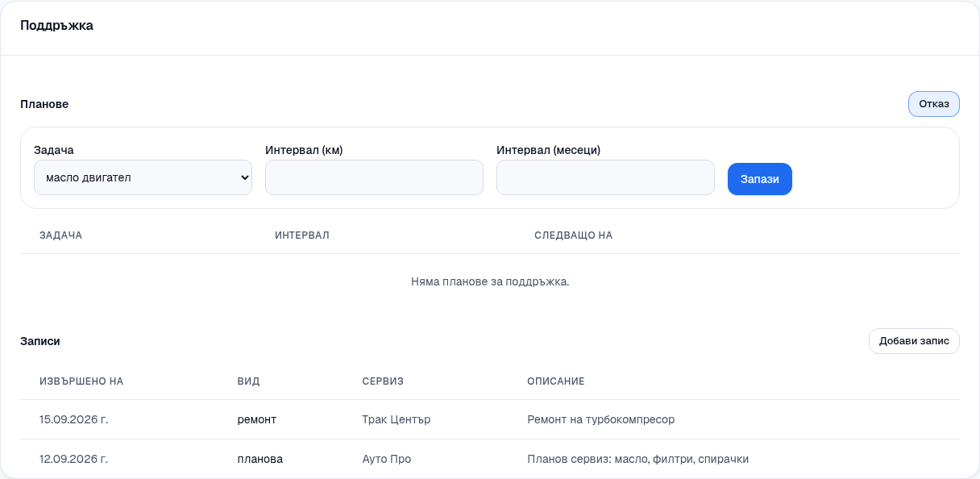Click the Добави запис button
Image resolution: width=980 pixels, height=479 pixels.
[914, 341]
